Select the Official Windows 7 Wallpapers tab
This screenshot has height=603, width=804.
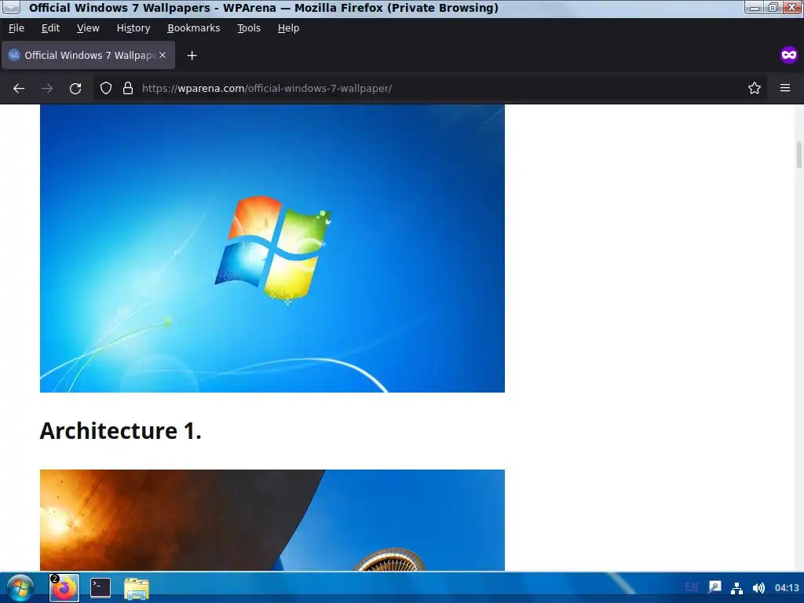point(88,56)
